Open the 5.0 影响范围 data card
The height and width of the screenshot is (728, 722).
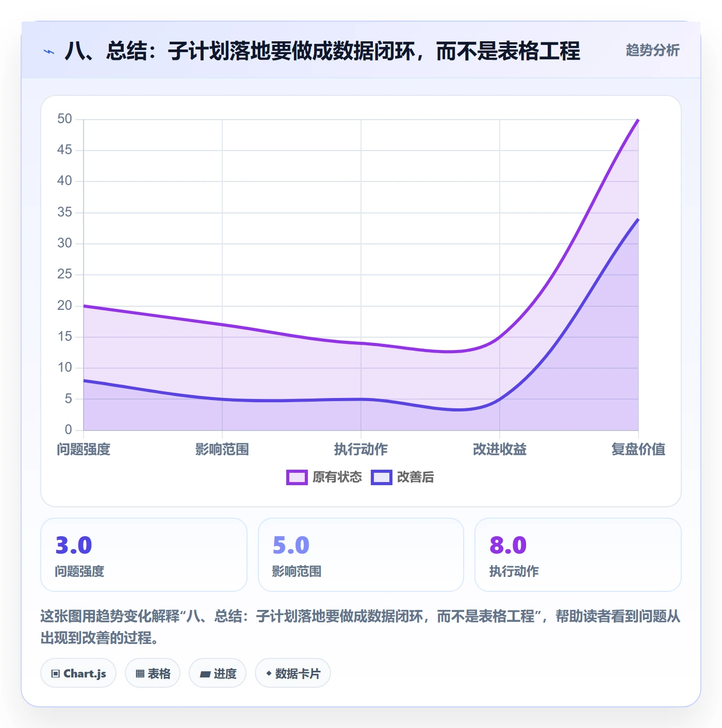pyautogui.click(x=361, y=555)
